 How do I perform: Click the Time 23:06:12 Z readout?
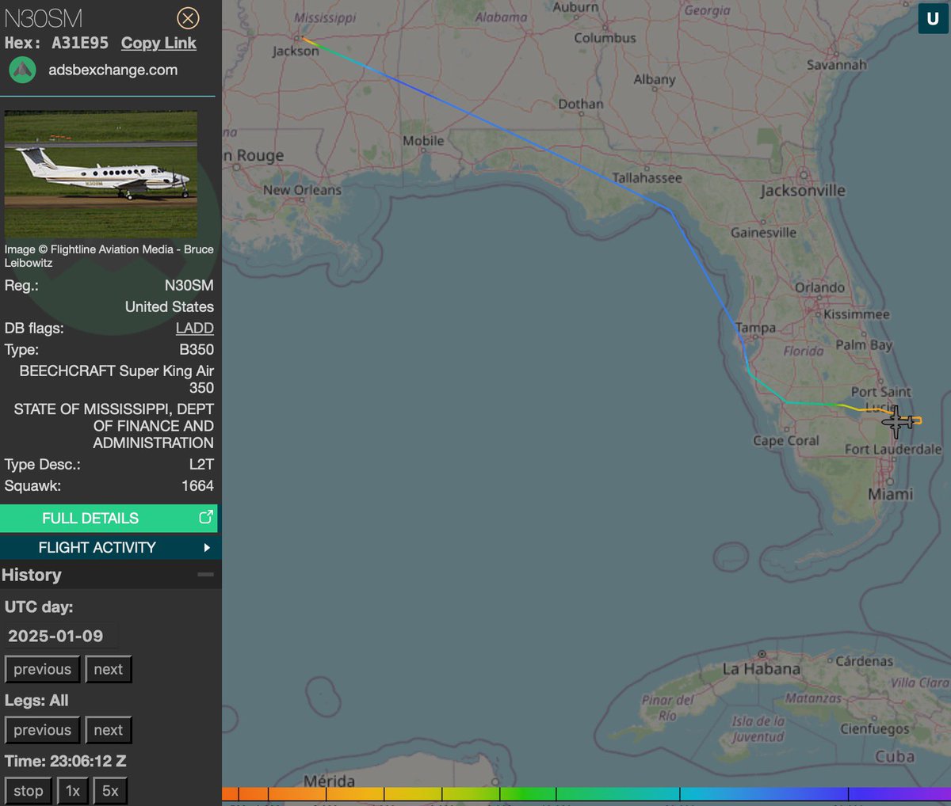(66, 761)
